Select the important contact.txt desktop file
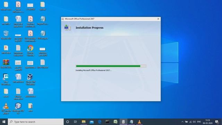This screenshot has height=125, width=222. [18, 50]
